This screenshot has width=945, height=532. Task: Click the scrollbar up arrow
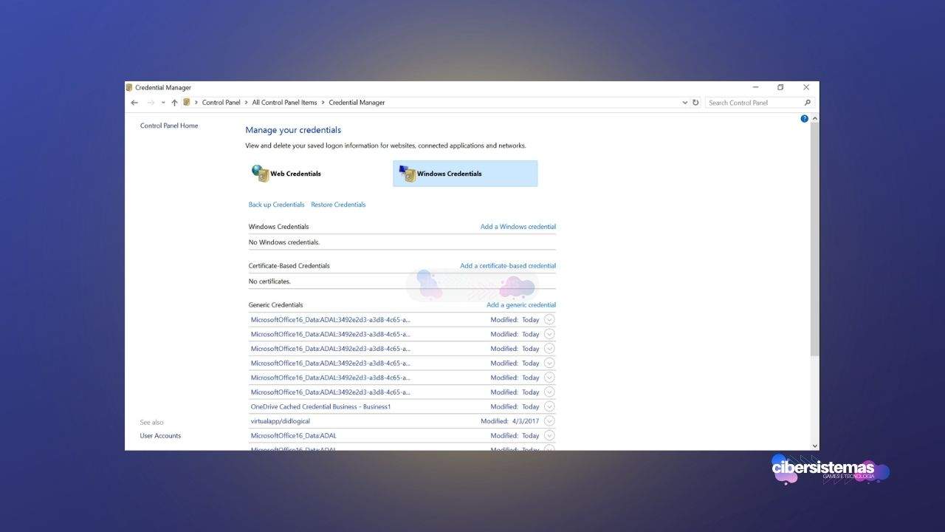pos(814,118)
